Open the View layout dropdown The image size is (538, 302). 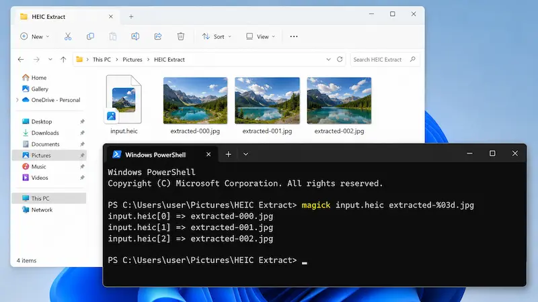[x=261, y=36]
